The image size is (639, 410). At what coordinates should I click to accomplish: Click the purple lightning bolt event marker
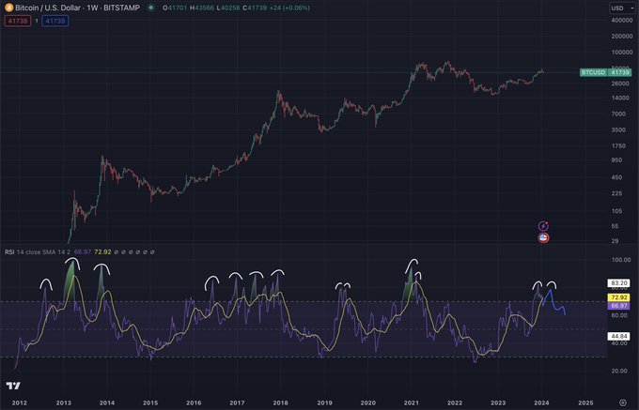point(543,226)
